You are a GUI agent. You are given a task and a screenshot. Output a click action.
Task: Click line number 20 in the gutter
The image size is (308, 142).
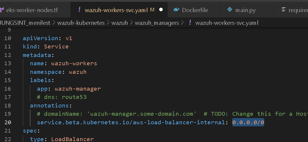point(8,123)
